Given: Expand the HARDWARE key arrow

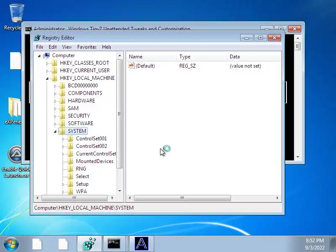Looking at the screenshot, I should [x=55, y=101].
